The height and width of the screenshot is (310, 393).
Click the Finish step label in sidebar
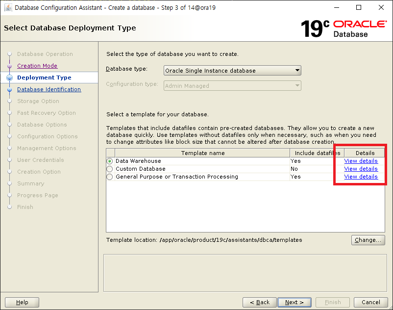[25, 207]
